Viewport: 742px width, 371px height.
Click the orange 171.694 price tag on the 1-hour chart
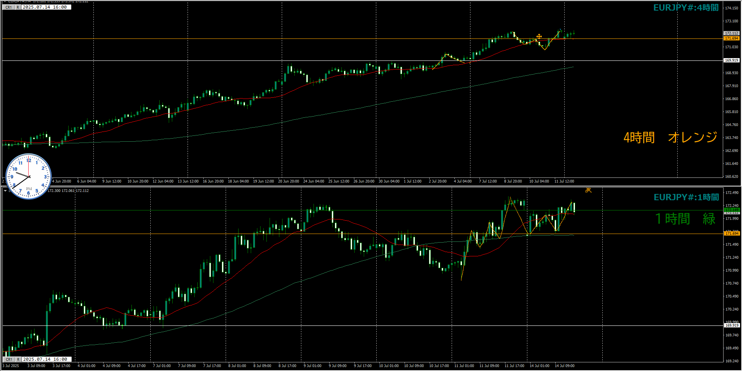[x=731, y=234]
